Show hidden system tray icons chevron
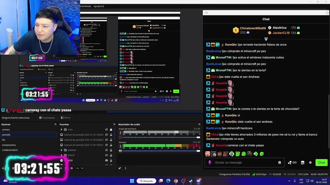The width and height of the screenshot is (330, 185). (x=289, y=181)
